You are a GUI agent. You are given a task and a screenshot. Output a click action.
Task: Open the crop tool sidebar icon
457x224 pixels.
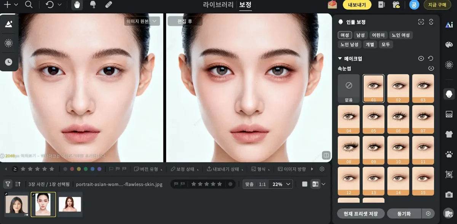(449, 174)
